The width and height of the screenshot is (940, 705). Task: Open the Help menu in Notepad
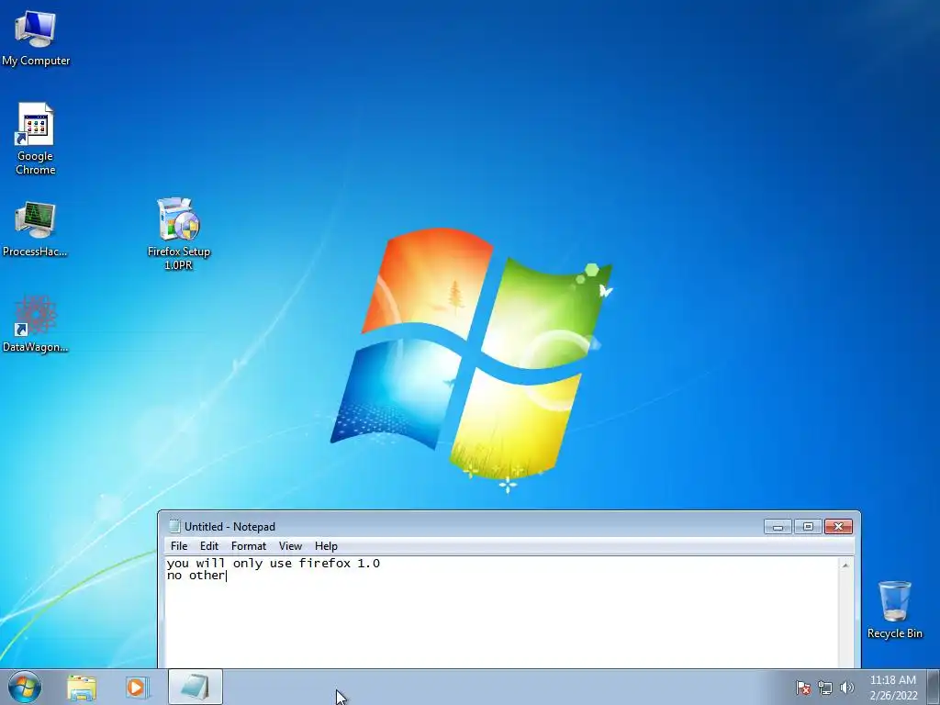(x=326, y=545)
